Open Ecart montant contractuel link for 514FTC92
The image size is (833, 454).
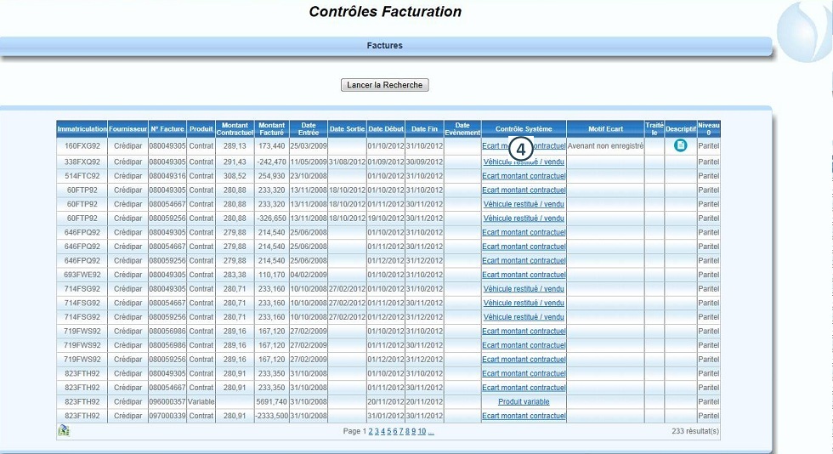pyautogui.click(x=524, y=175)
